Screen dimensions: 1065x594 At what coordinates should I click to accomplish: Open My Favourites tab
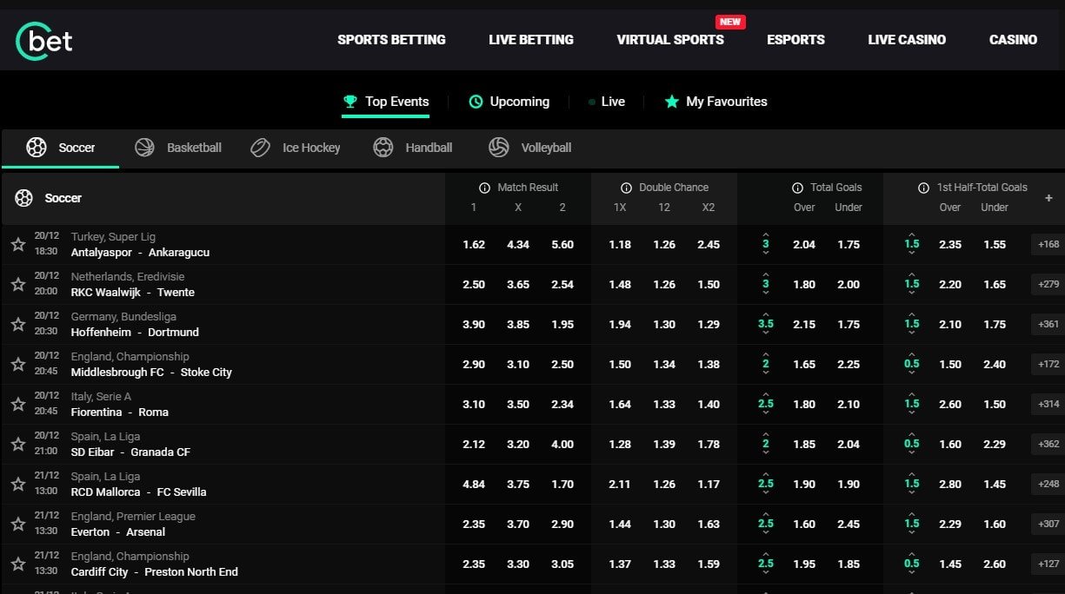click(x=716, y=102)
